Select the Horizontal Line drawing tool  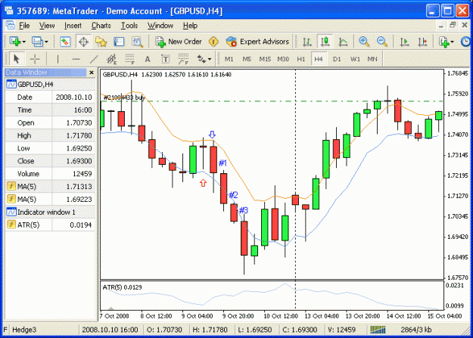pyautogui.click(x=76, y=59)
